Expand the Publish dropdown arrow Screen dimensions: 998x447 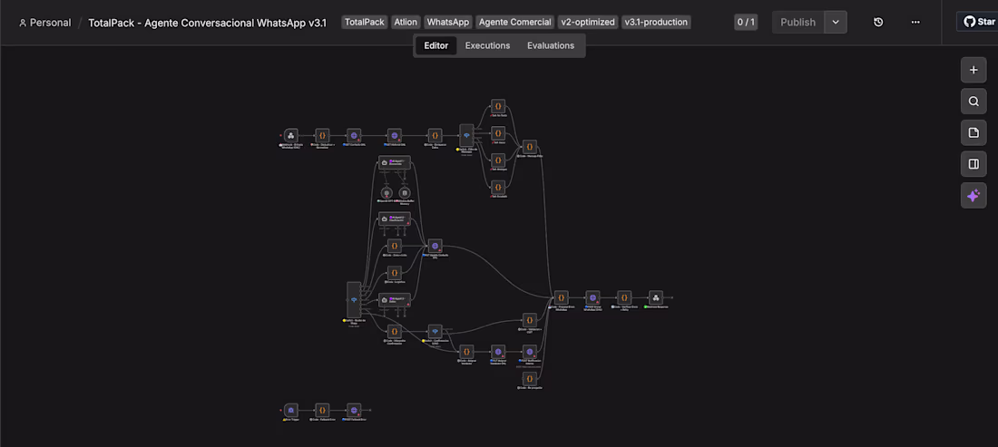pyautogui.click(x=836, y=23)
